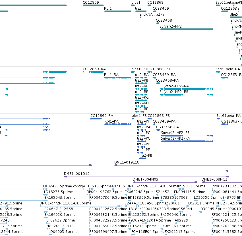The image size is (242, 236).
Task: Select the ttv-PC protein label
Action: click(48, 127)
